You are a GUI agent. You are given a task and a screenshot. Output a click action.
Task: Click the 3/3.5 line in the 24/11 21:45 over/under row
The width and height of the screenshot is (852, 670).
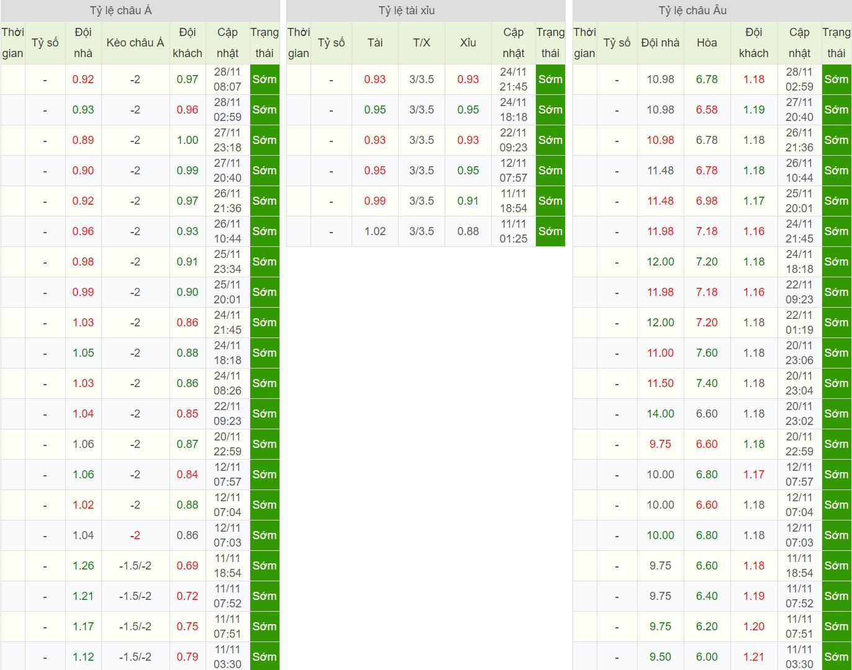pos(422,79)
